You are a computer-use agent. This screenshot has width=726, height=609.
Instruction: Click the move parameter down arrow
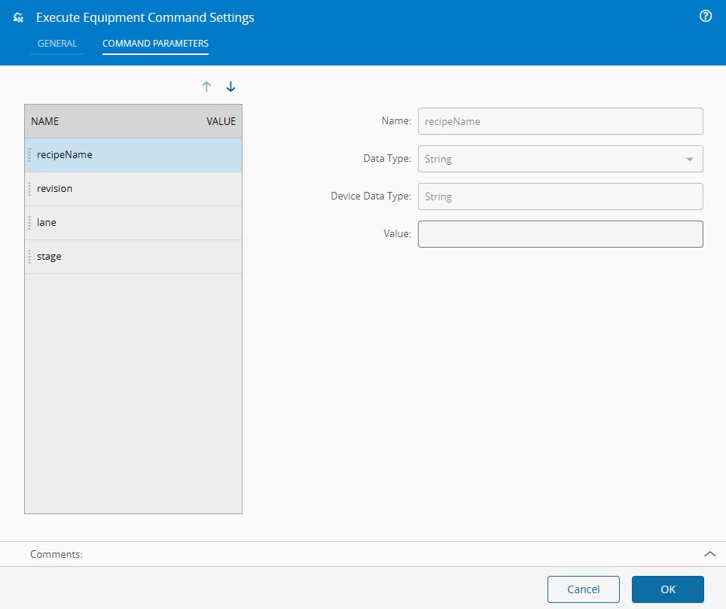(x=230, y=87)
